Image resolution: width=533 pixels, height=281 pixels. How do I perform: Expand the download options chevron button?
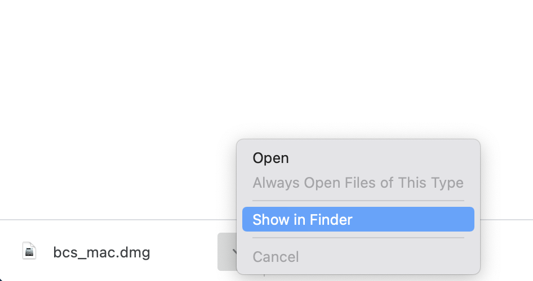pos(228,252)
